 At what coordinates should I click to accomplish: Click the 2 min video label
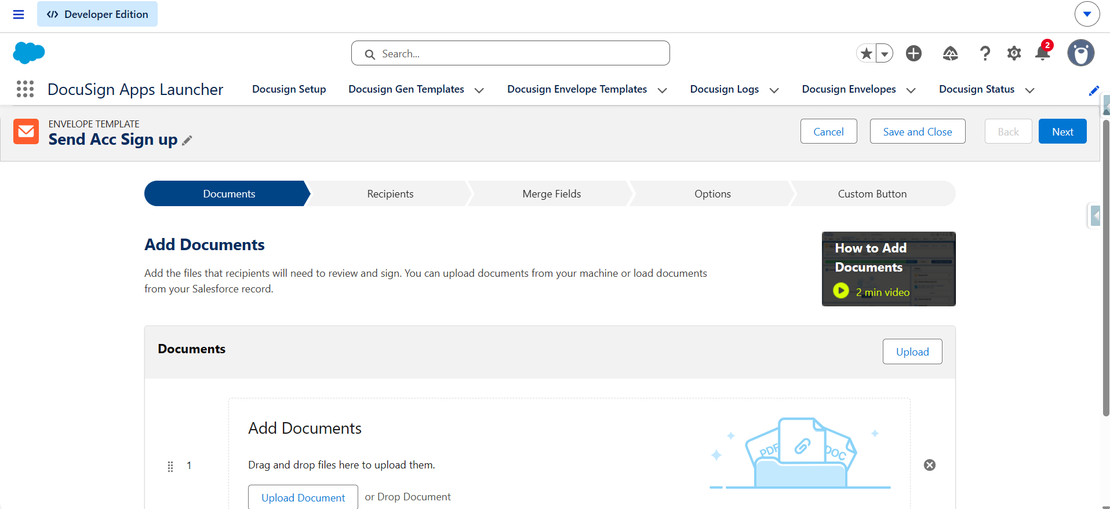[883, 292]
